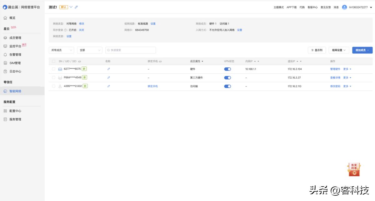Click the user avatar icon at top right
The height and width of the screenshot is (201, 375).
point(344,7)
